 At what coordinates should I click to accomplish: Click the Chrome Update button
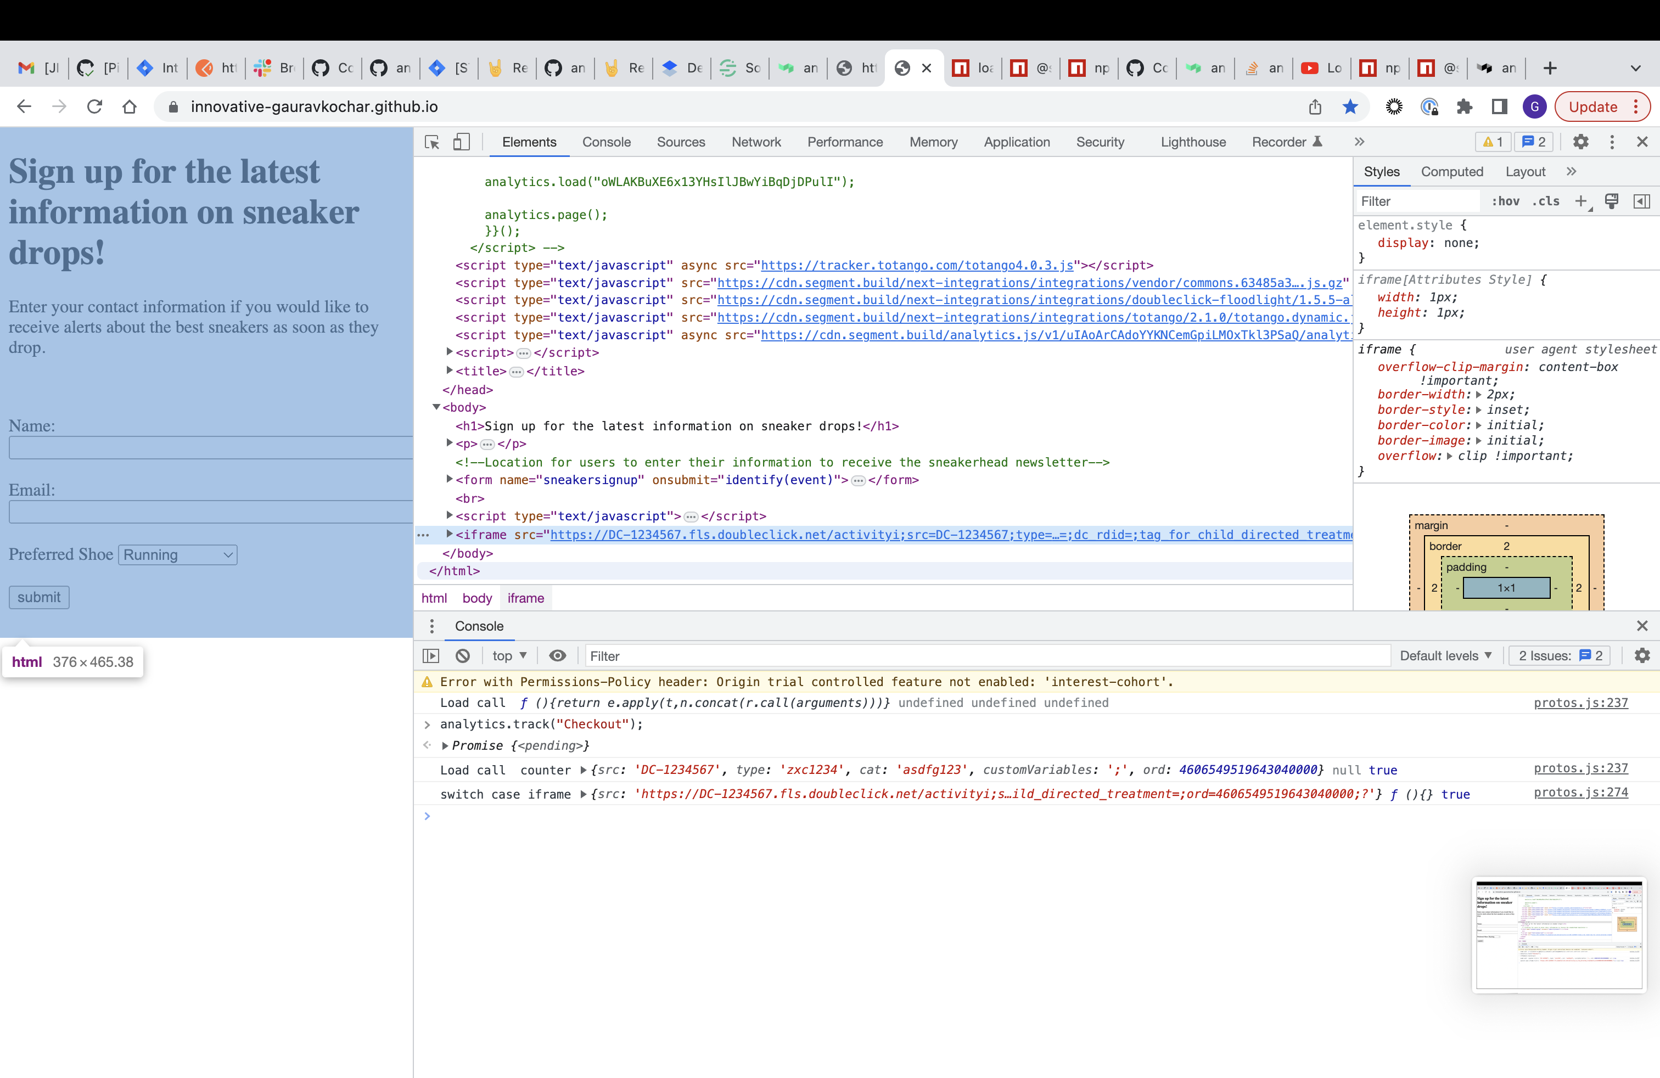tap(1602, 106)
